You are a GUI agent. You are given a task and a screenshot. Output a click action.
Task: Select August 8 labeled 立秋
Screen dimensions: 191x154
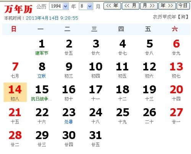click(x=42, y=70)
